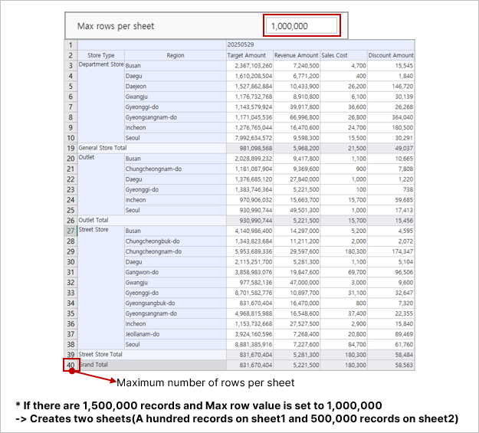The width and height of the screenshot is (479, 433).
Task: Click the Max rows per sheet input field
Action: [x=301, y=25]
